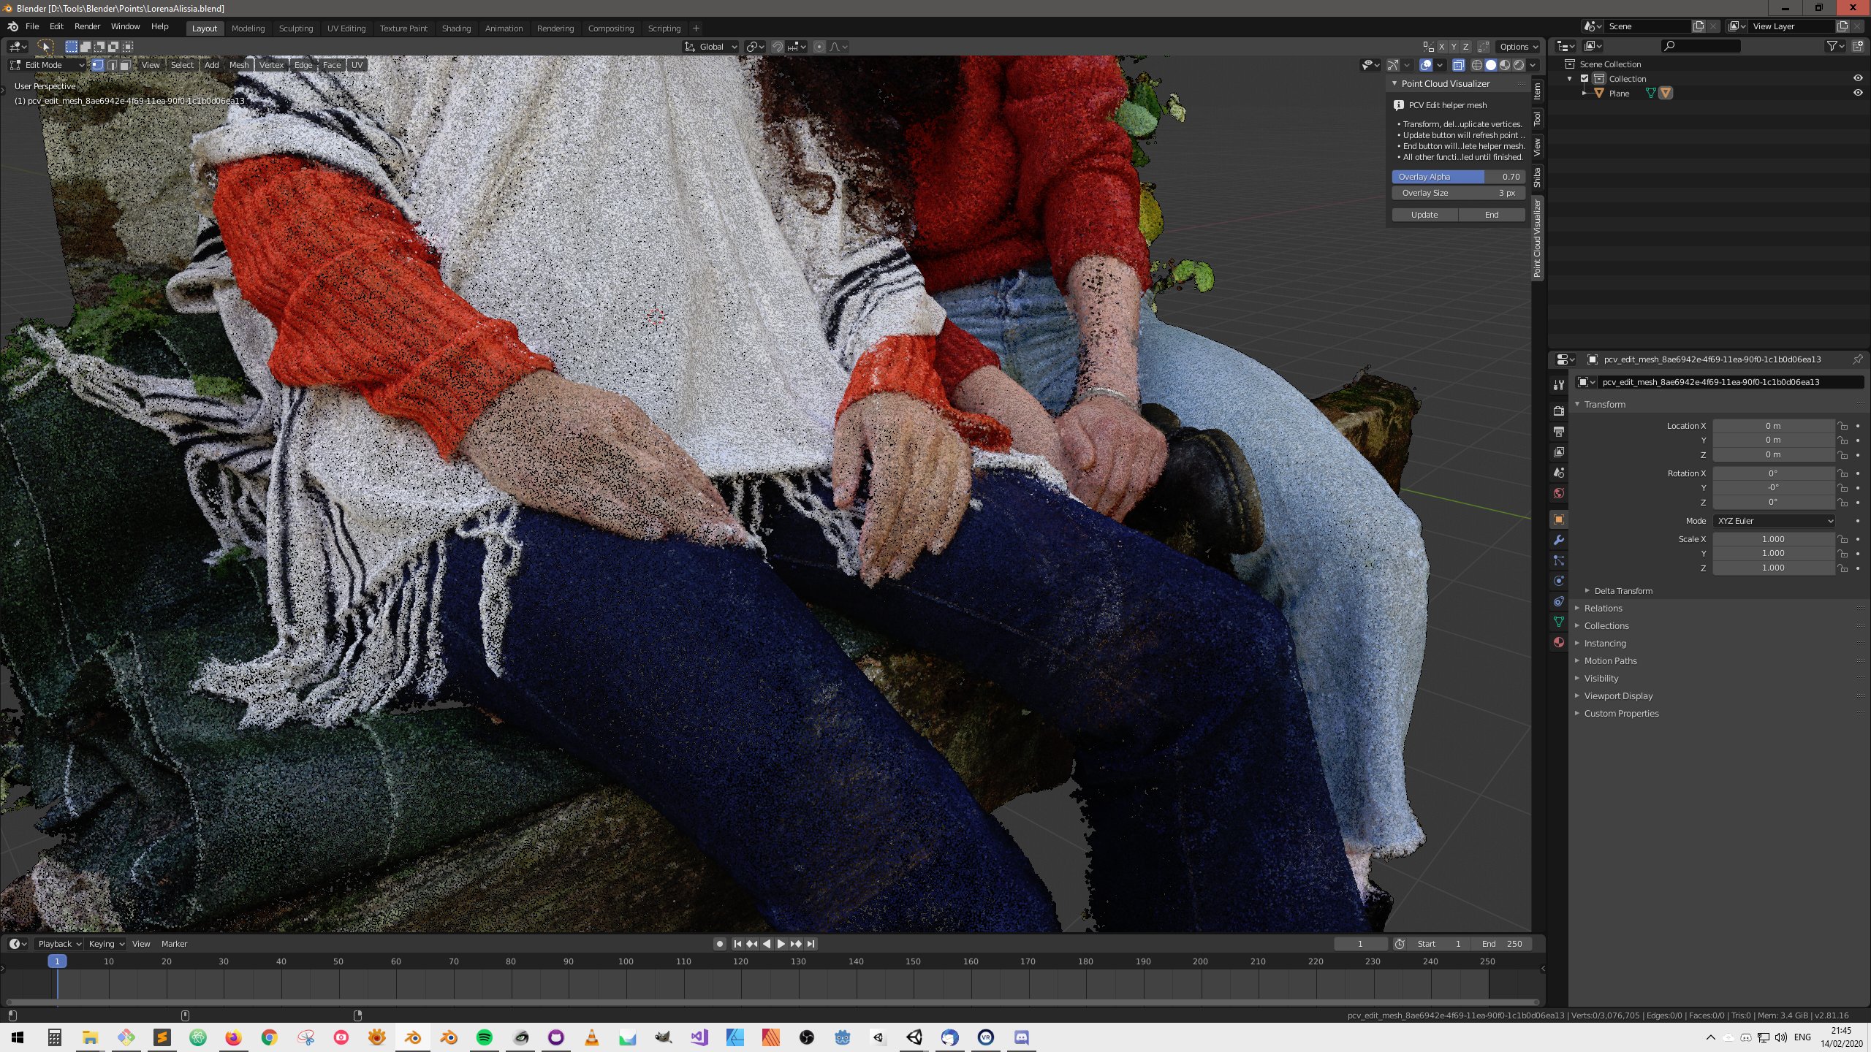This screenshot has height=1052, width=1871.
Task: Adjust the Overlay Alpha slider
Action: 1457,177
